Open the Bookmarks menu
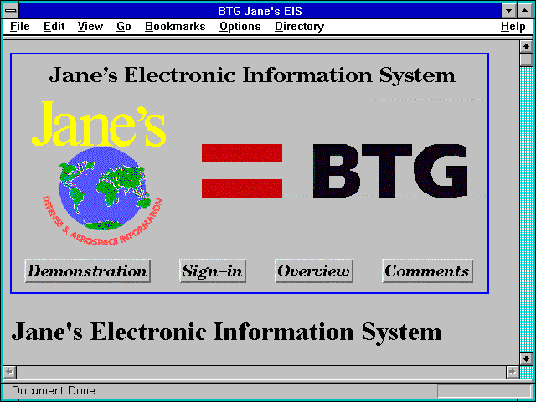Screen dimensions: 536x402 click(x=175, y=26)
